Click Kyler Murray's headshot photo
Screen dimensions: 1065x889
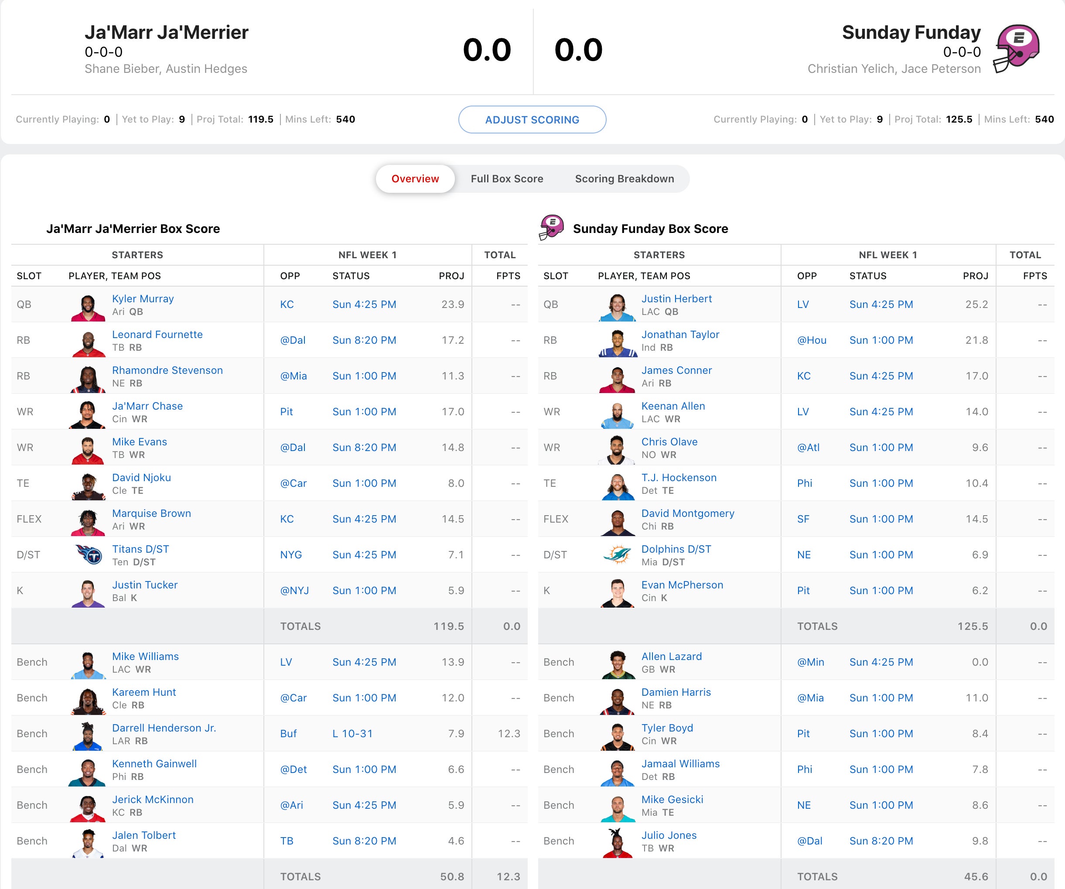click(x=88, y=308)
